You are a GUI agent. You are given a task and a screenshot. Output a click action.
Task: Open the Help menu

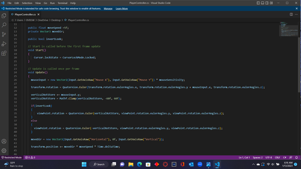point(73,3)
